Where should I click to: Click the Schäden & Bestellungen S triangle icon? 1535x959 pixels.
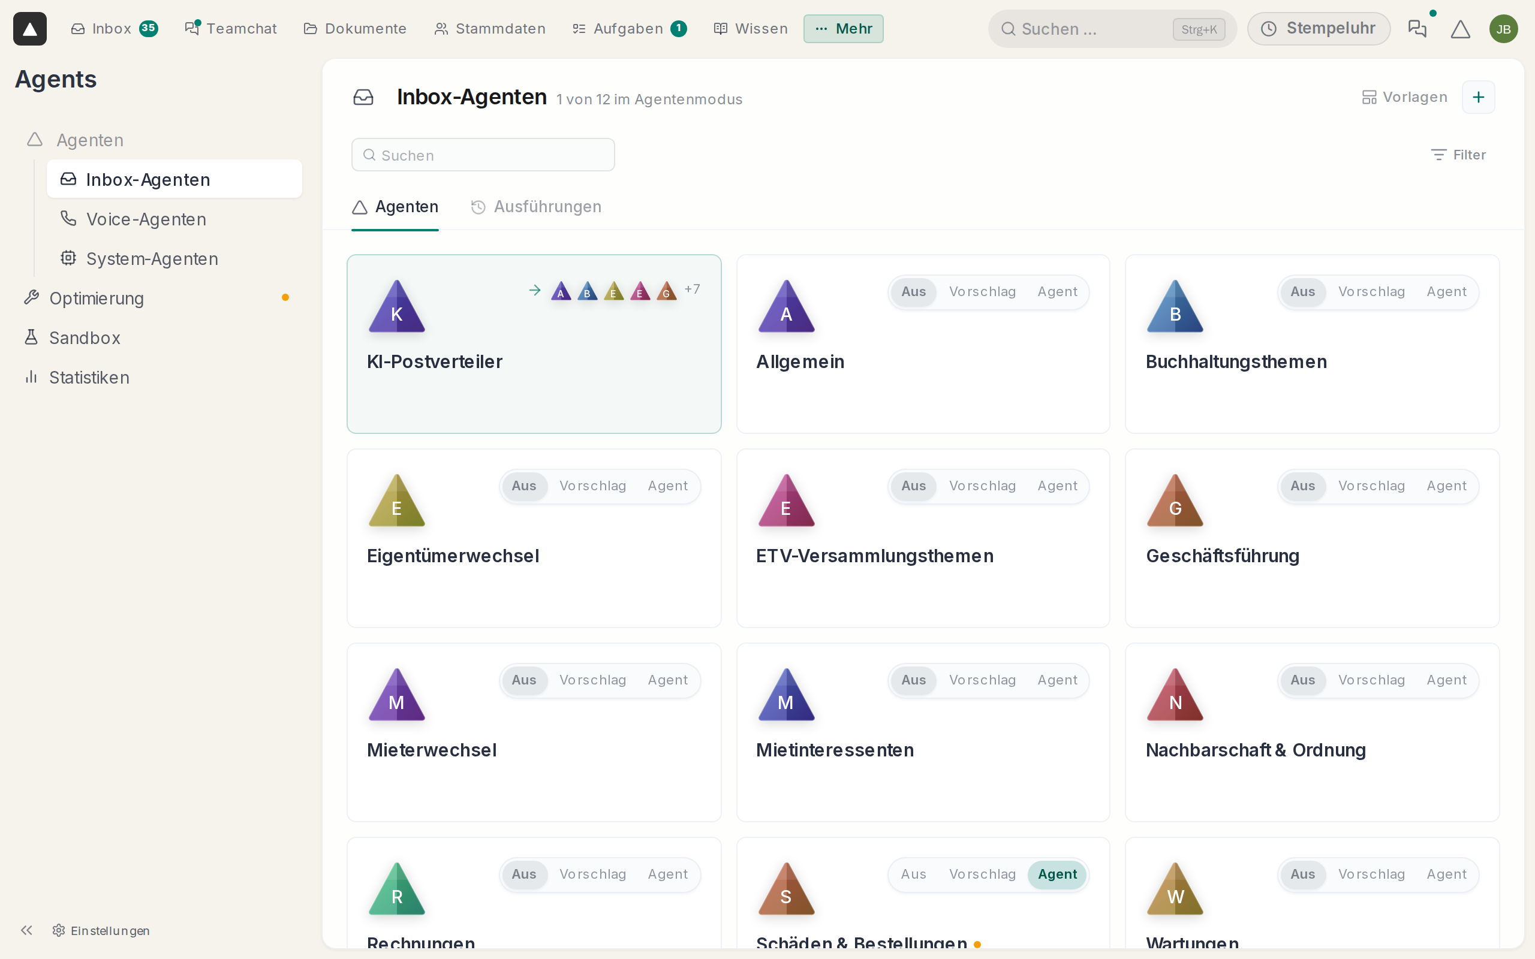pos(786,889)
